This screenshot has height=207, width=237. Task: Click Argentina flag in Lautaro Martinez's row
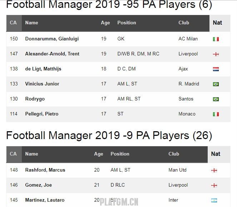[214, 200]
